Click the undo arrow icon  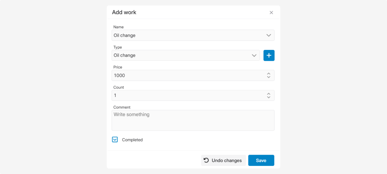click(x=206, y=160)
